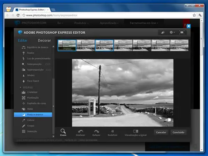Switch editor to full screen mode

click(x=182, y=32)
